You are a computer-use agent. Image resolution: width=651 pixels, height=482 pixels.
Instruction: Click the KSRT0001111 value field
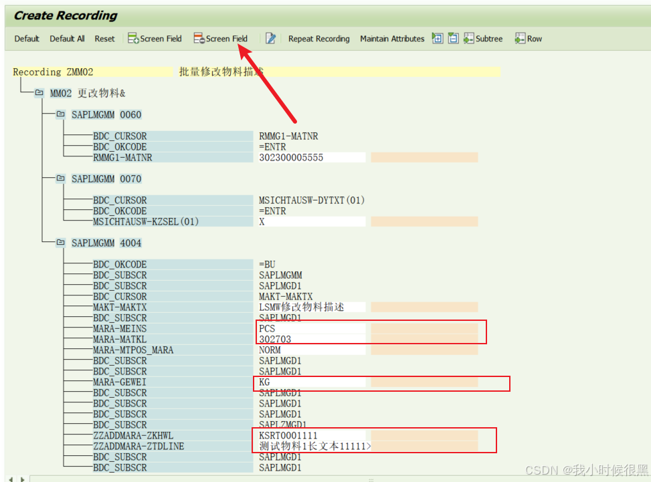311,436
